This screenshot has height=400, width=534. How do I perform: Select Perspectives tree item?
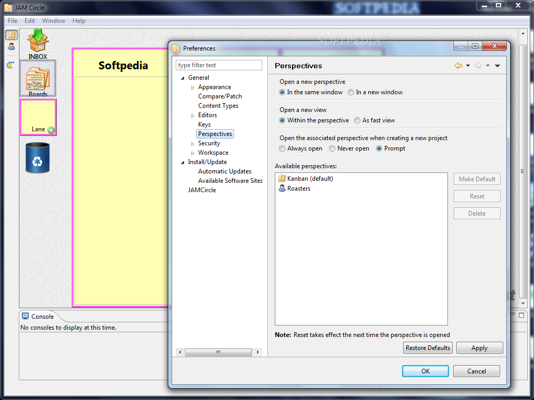tap(215, 134)
